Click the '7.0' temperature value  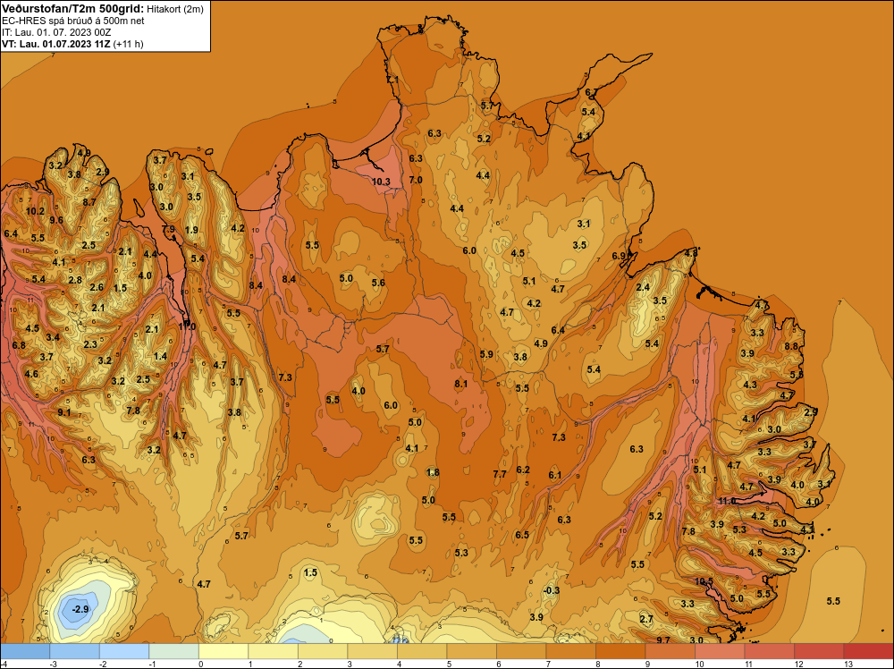point(416,181)
